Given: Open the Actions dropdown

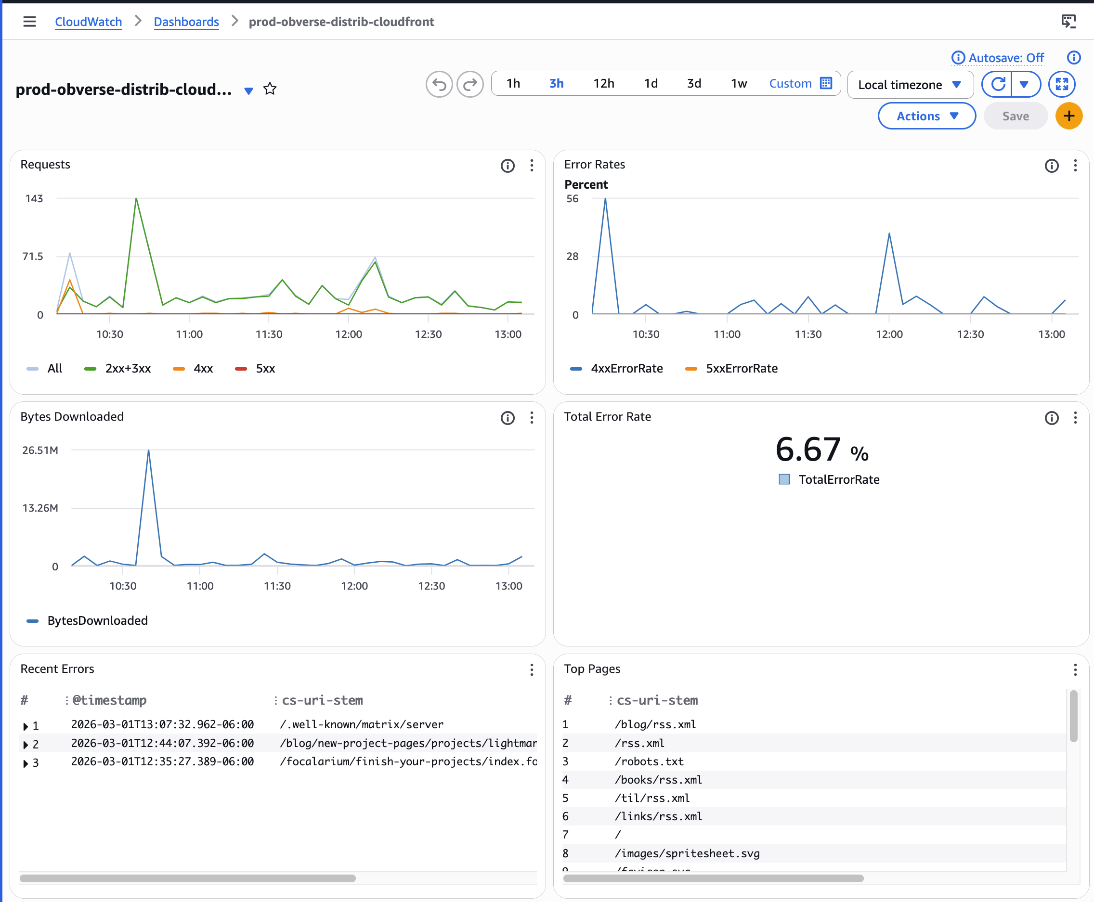Looking at the screenshot, I should (926, 116).
